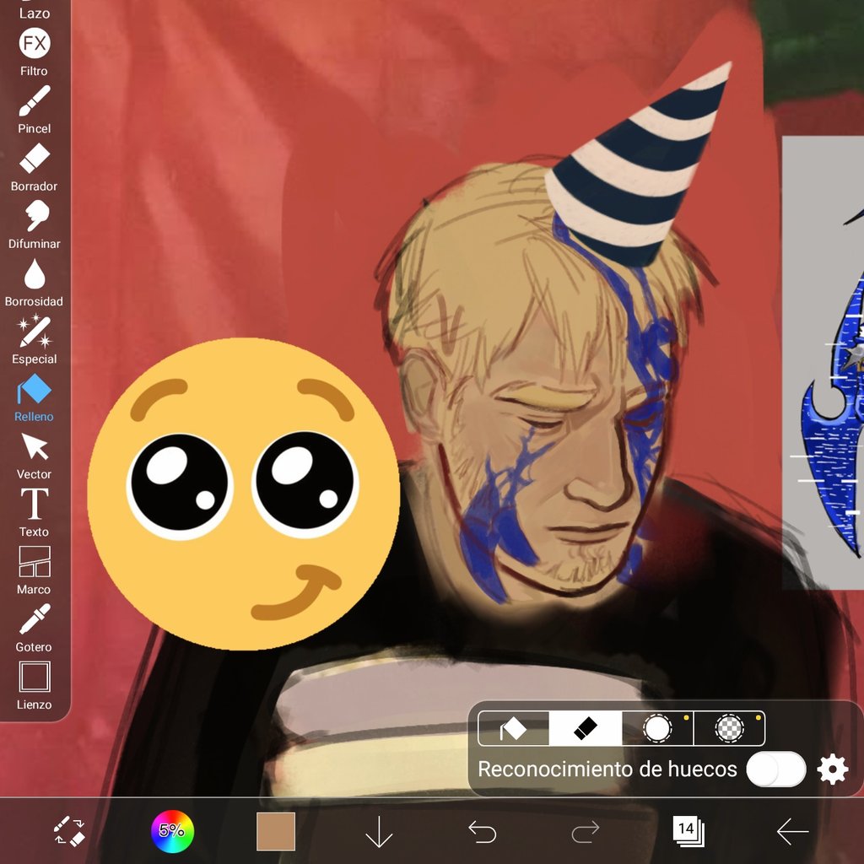Choose the fill bucket mode

(514, 728)
